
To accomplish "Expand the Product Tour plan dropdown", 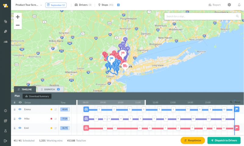I will [29, 5].
